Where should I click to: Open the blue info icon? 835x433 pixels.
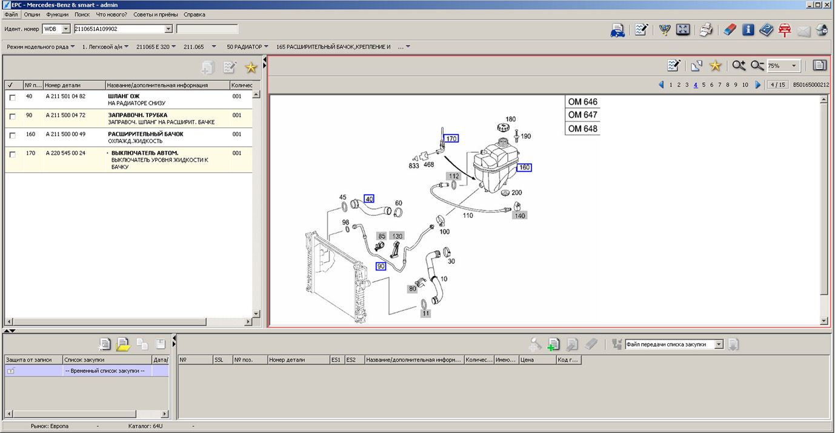tap(748, 30)
